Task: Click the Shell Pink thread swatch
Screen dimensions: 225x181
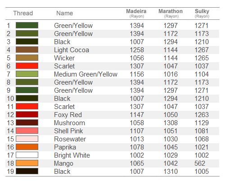Action: coord(27,131)
